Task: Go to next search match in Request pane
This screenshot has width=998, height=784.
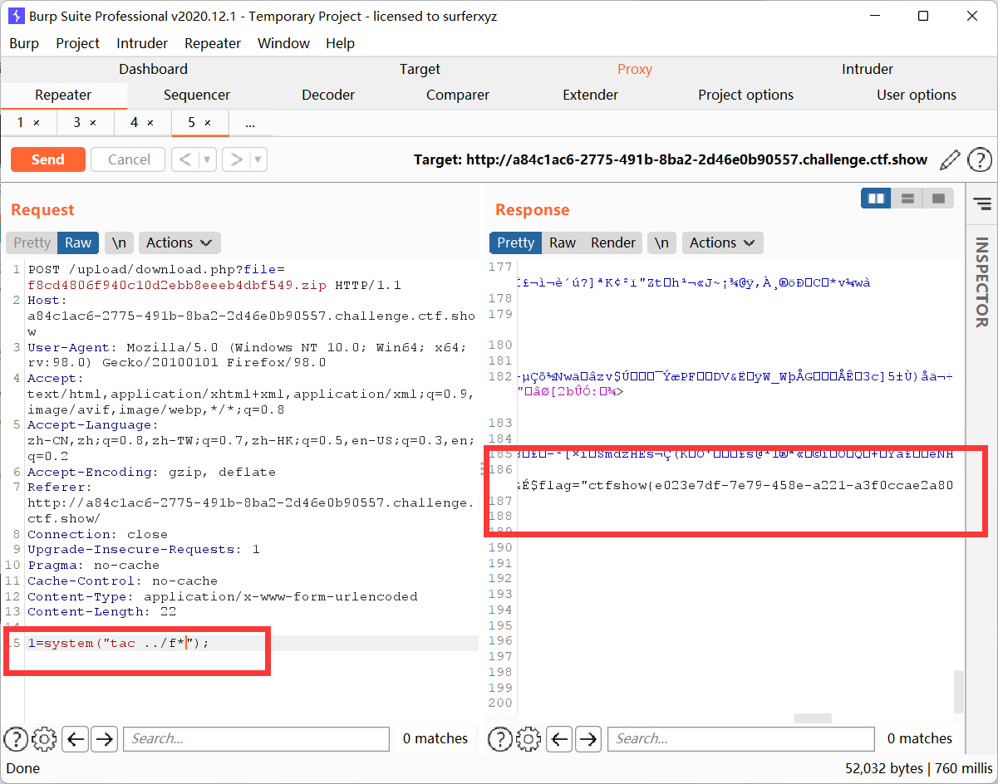Action: 104,738
